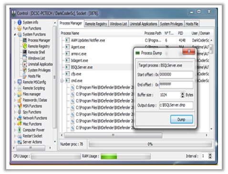Expand the Remote MSConfig node
The image size is (228, 174).
click(15, 82)
